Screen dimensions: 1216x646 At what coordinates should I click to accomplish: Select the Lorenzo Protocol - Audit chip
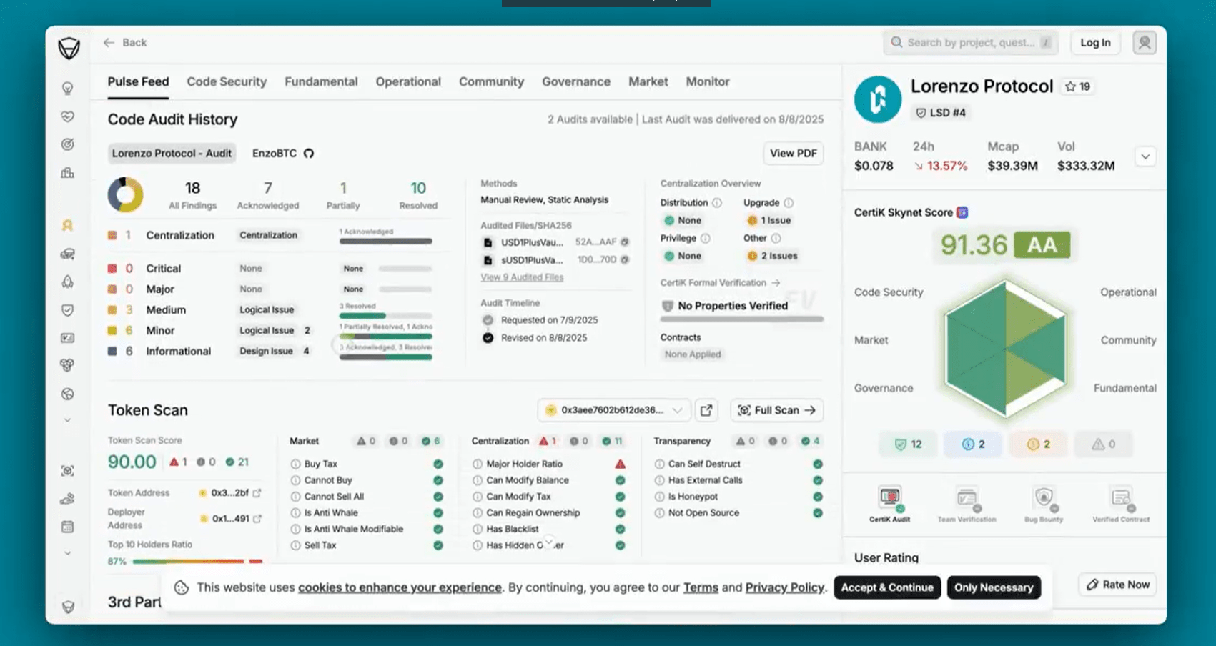pyautogui.click(x=172, y=154)
